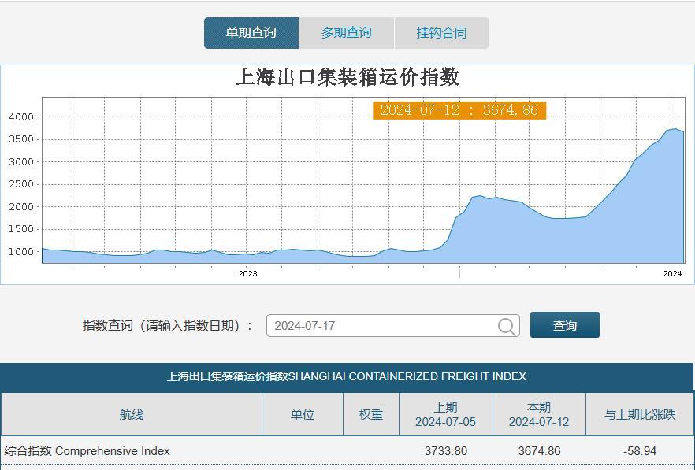Click the peak point on the chart curve
Screen dimensions: 695x470
(x=675, y=128)
